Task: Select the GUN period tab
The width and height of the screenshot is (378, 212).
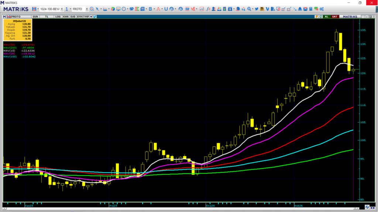Action: [35, 17]
